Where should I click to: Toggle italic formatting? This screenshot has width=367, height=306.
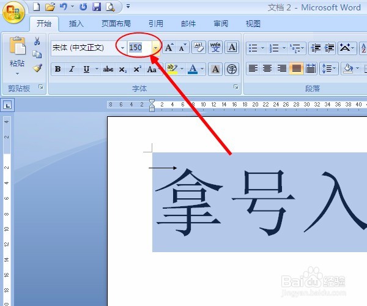(72, 69)
